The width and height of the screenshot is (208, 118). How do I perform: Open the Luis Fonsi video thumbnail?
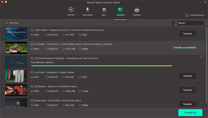pyautogui.click(x=16, y=76)
